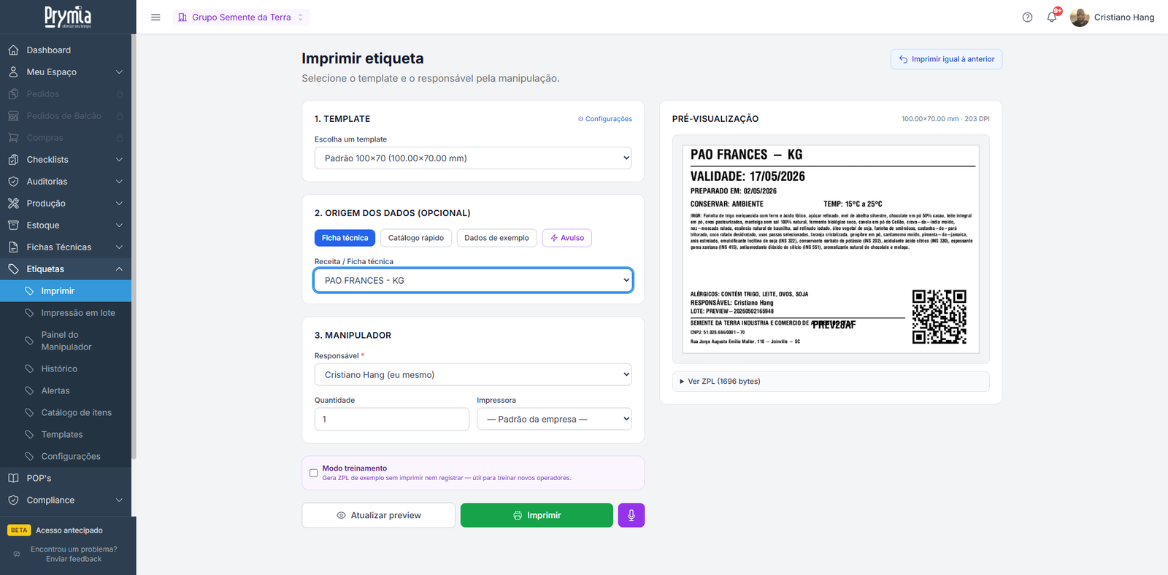Toggle sidebar with hamburger menu icon
The image size is (1168, 575).
tap(155, 17)
